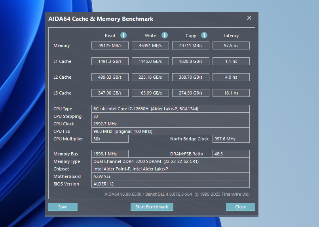Click the info icon next to Copy
The height and width of the screenshot is (227, 319).
pyautogui.click(x=204, y=35)
